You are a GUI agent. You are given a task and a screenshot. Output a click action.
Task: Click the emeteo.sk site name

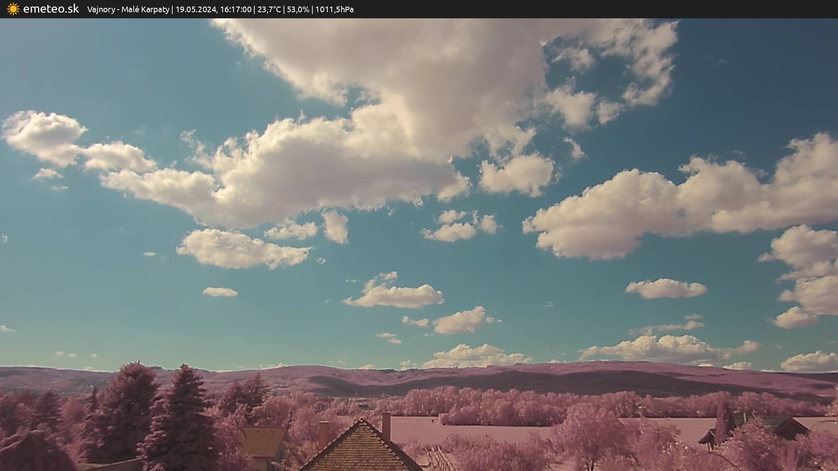[51, 9]
